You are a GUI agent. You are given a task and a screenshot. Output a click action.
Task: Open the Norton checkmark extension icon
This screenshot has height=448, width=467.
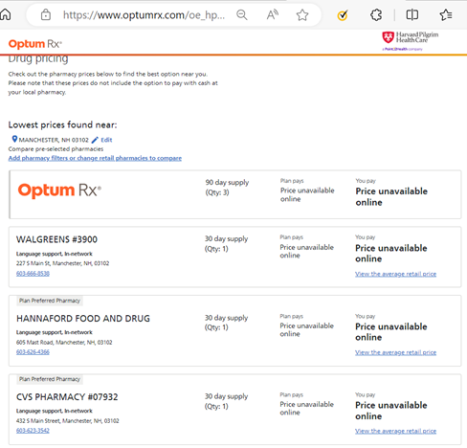click(x=343, y=14)
